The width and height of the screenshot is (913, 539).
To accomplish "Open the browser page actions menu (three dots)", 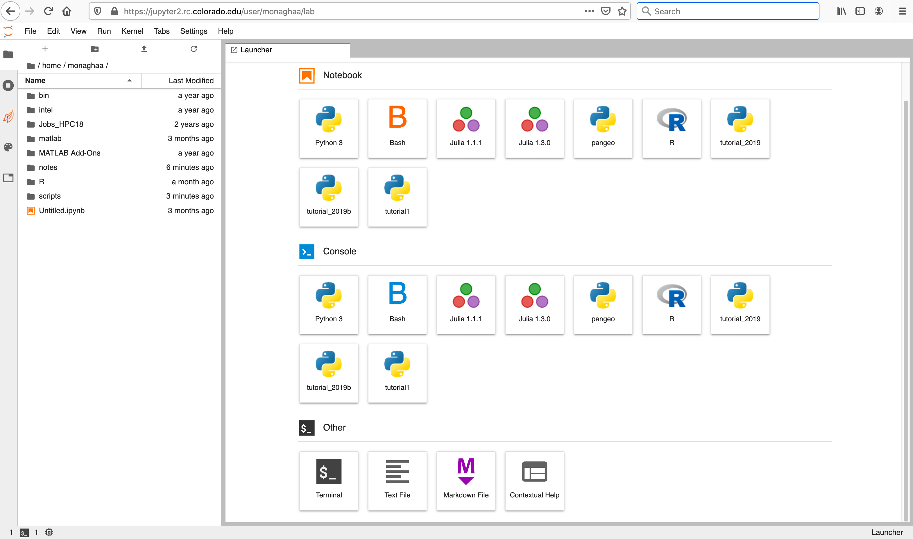I will pyautogui.click(x=589, y=11).
